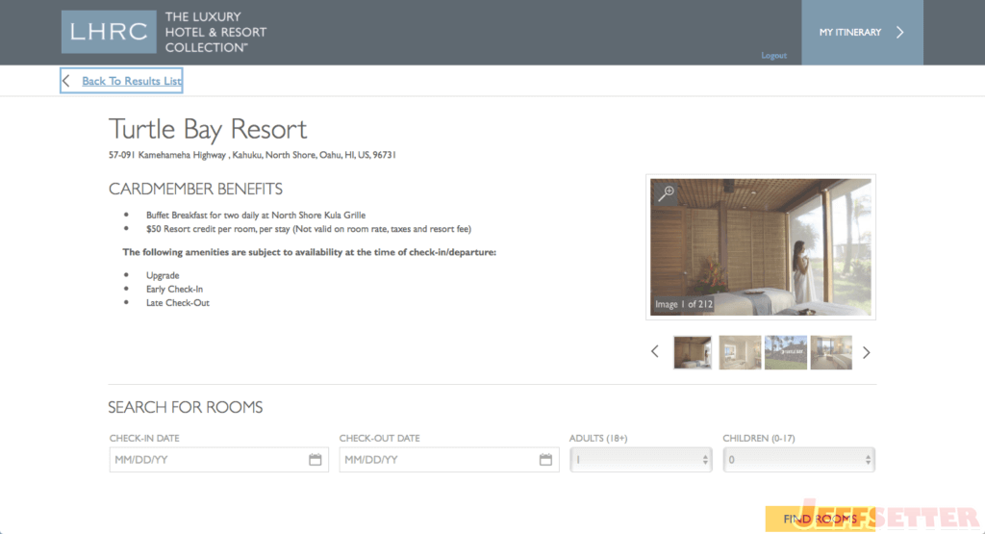
Task: Open the check-in calendar icon
Action: coord(316,460)
